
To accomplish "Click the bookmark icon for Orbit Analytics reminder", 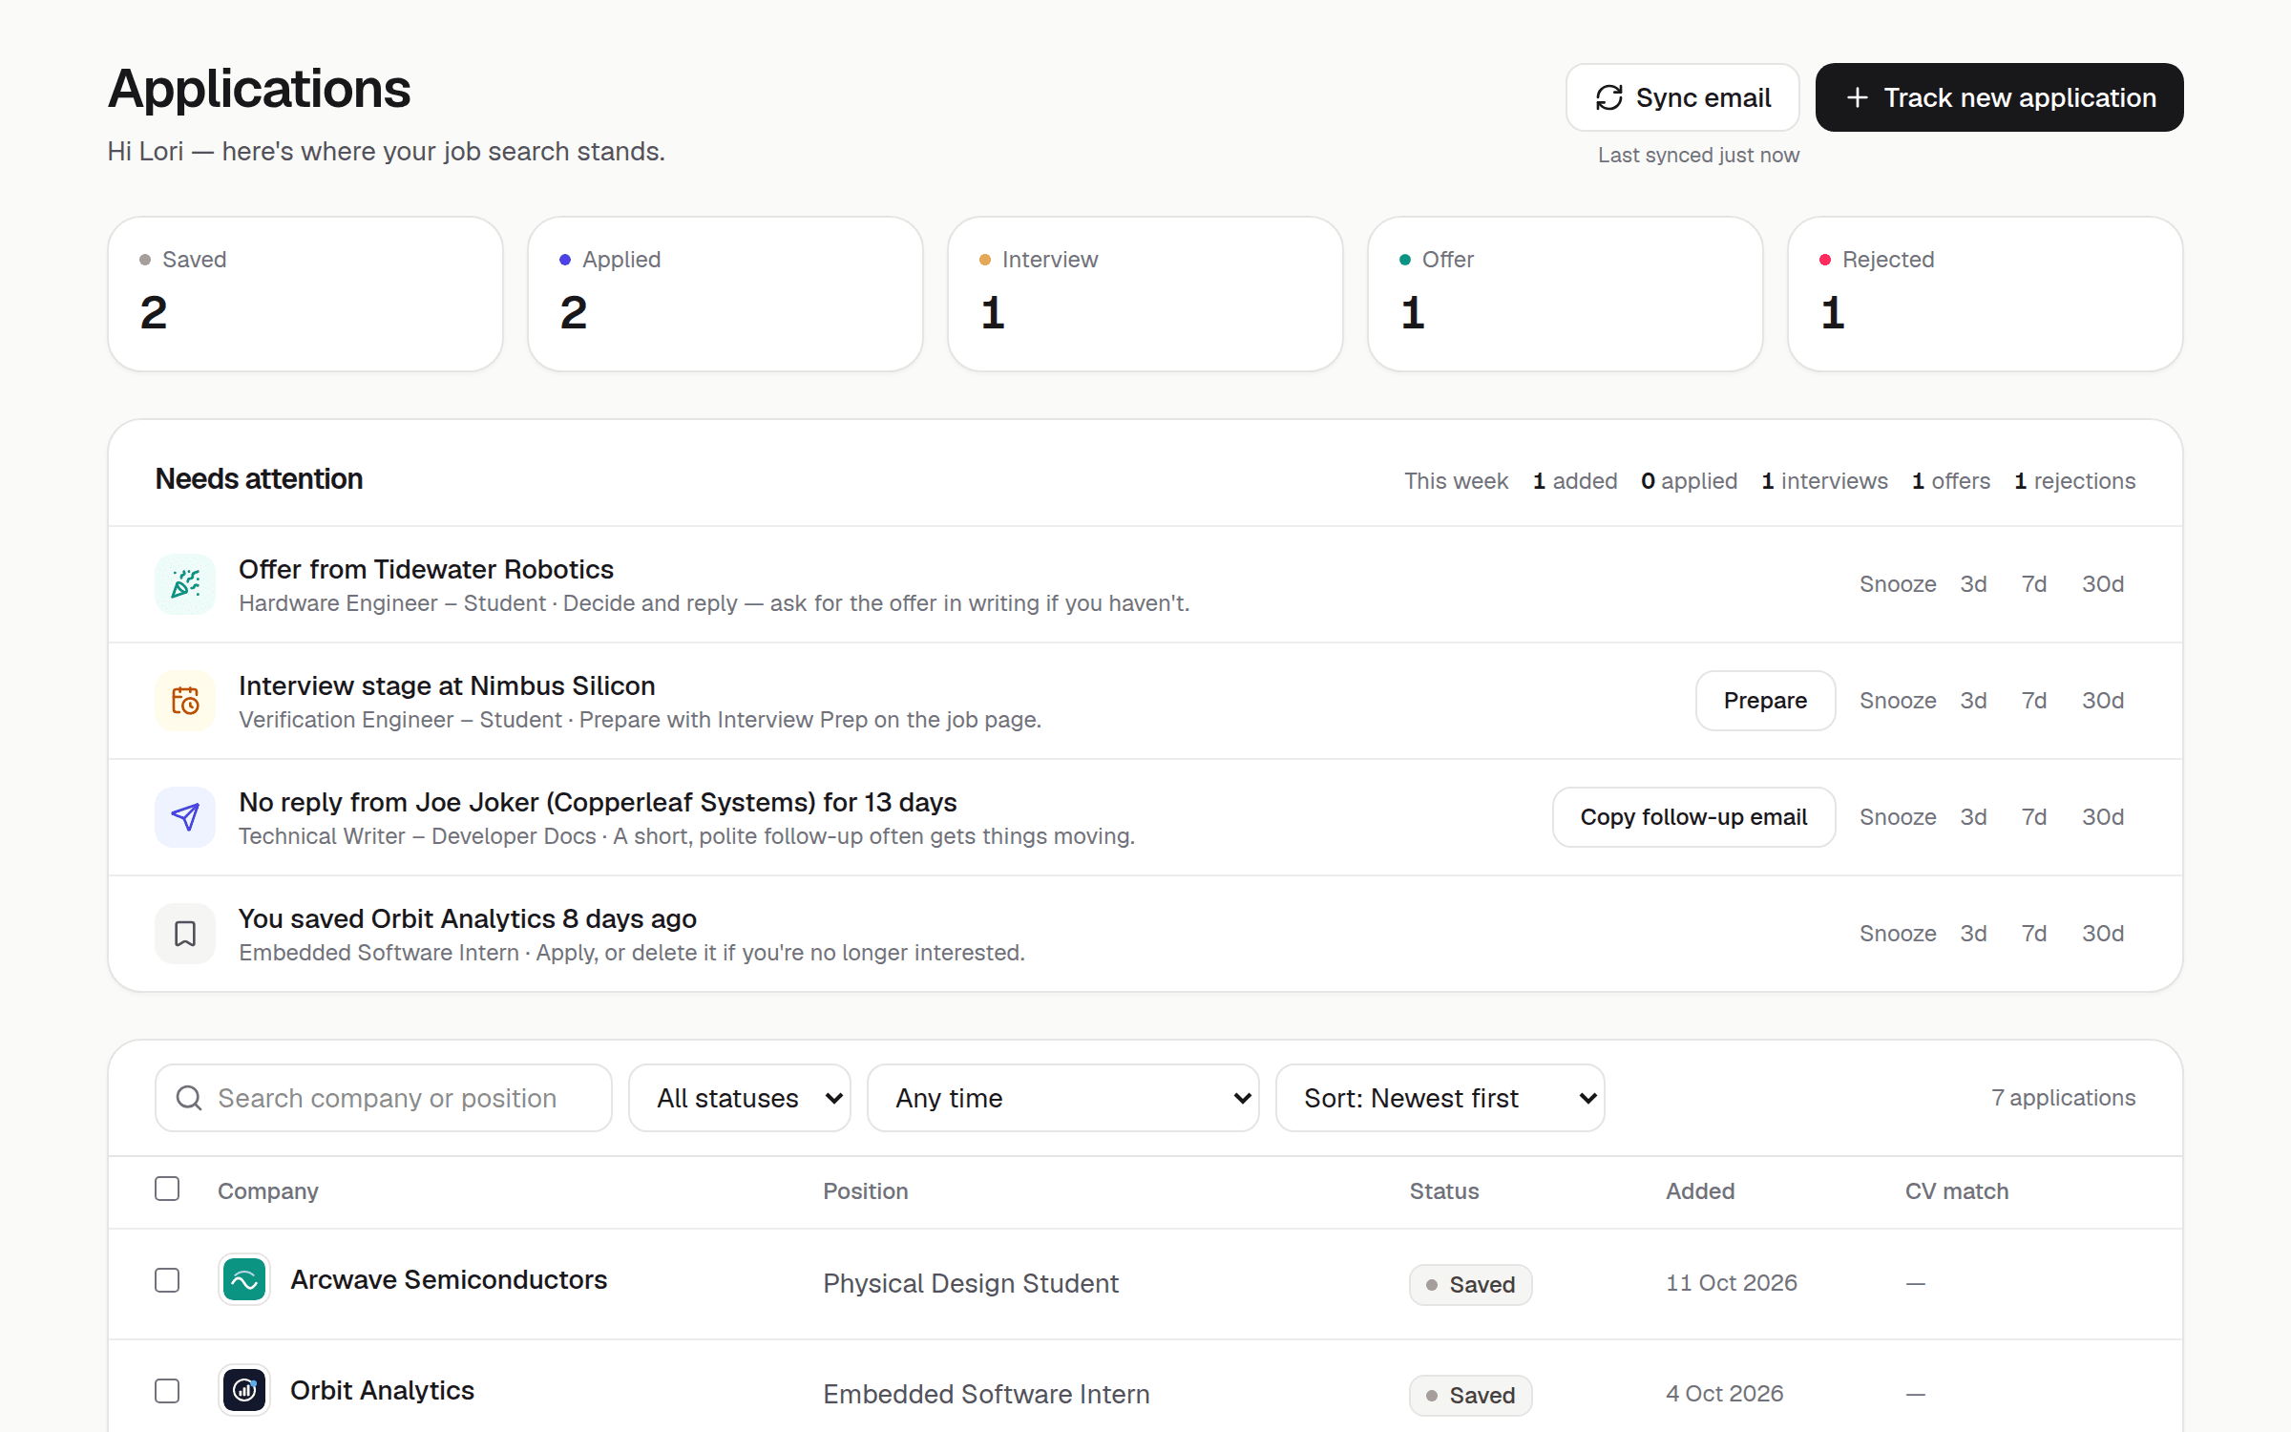I will (x=185, y=934).
